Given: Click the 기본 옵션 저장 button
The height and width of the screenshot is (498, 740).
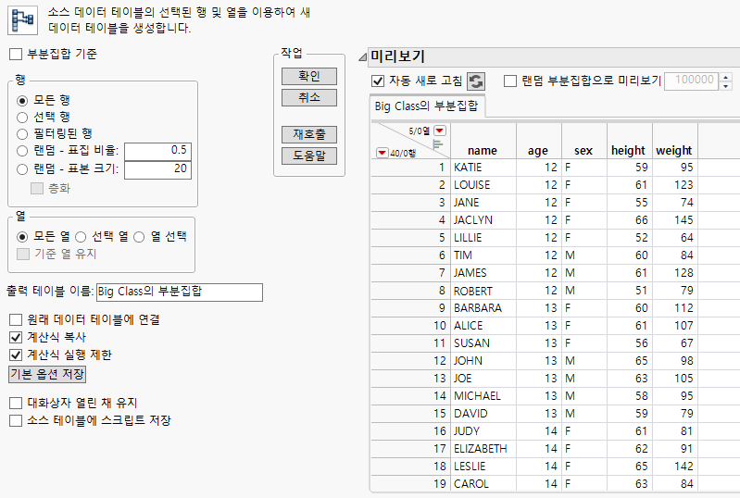Looking at the screenshot, I should pos(47,375).
